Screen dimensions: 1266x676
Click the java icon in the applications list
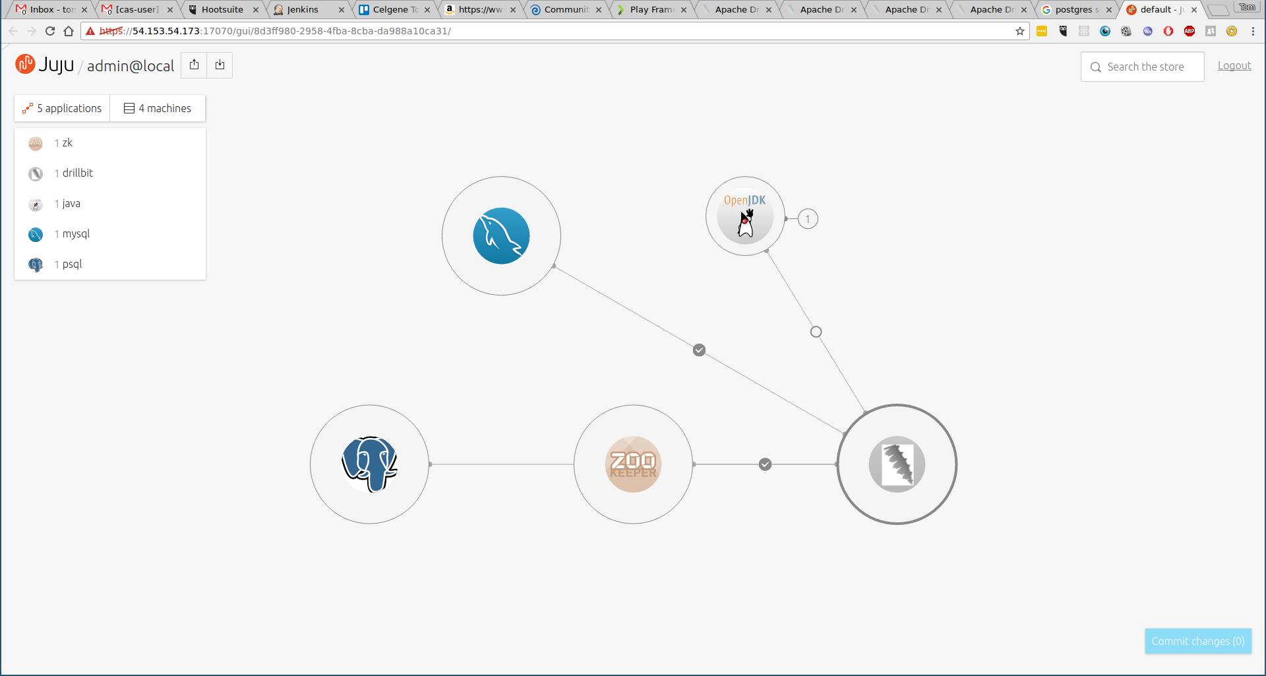[x=36, y=204]
